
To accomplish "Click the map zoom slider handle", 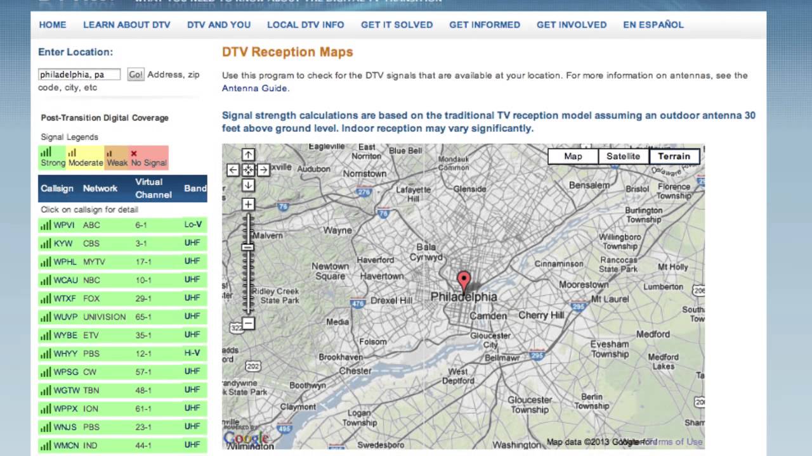I will (248, 247).
